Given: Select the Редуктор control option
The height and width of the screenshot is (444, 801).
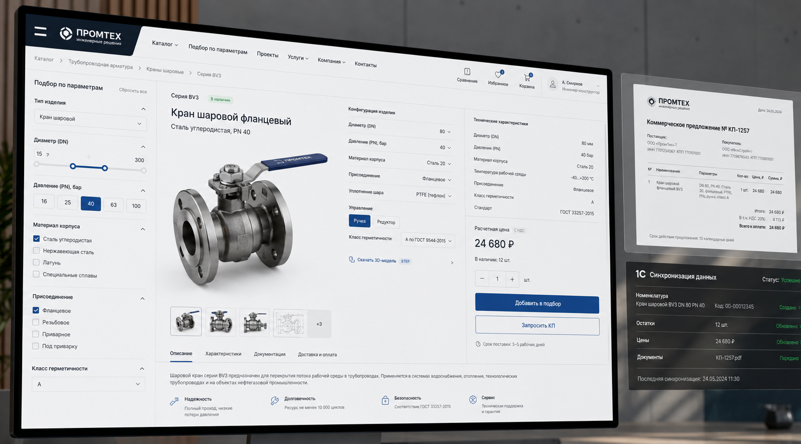Looking at the screenshot, I should pos(386,222).
